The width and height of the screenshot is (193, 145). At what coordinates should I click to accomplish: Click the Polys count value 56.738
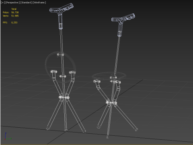15,12
